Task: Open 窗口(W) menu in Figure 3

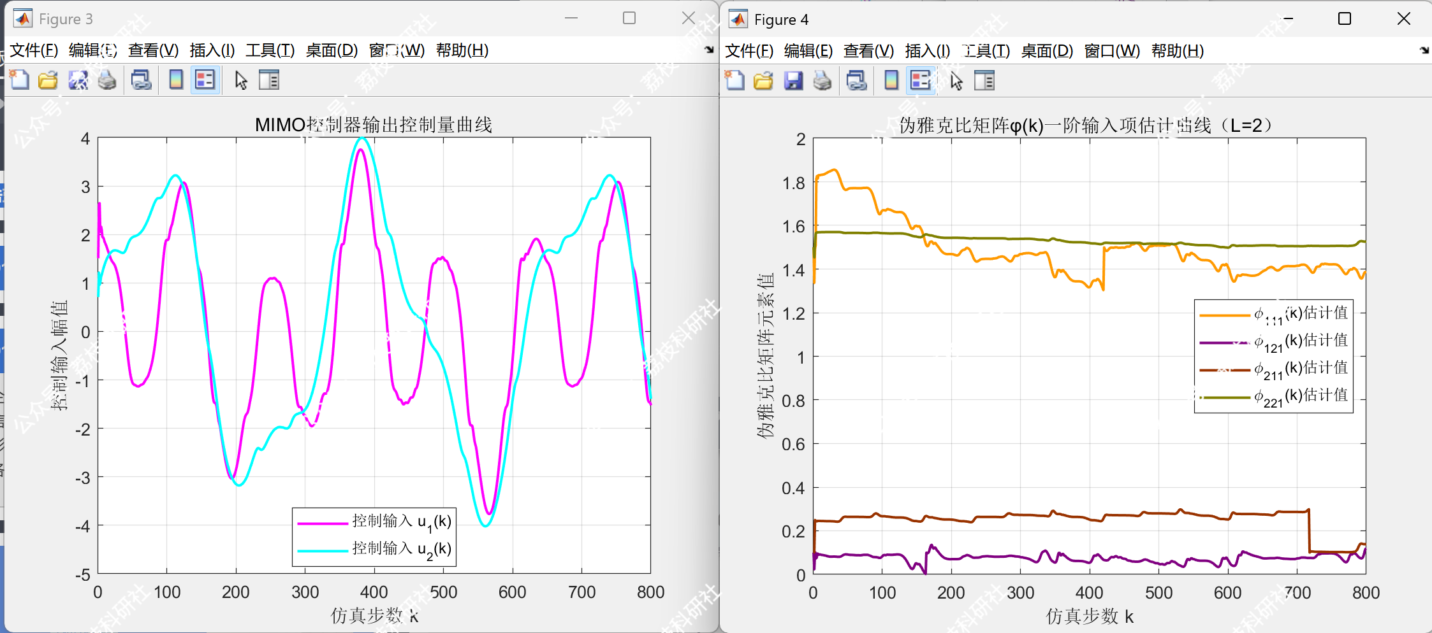Action: (x=397, y=50)
